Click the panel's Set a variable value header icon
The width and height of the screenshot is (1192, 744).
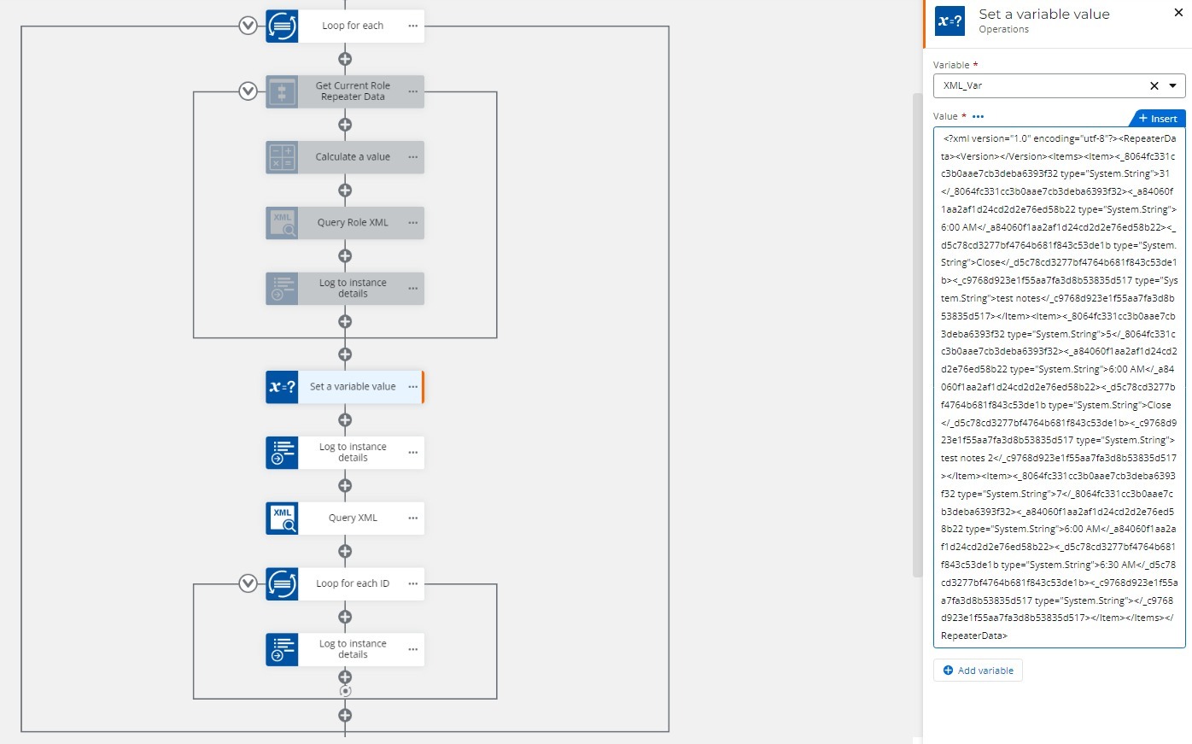click(950, 21)
